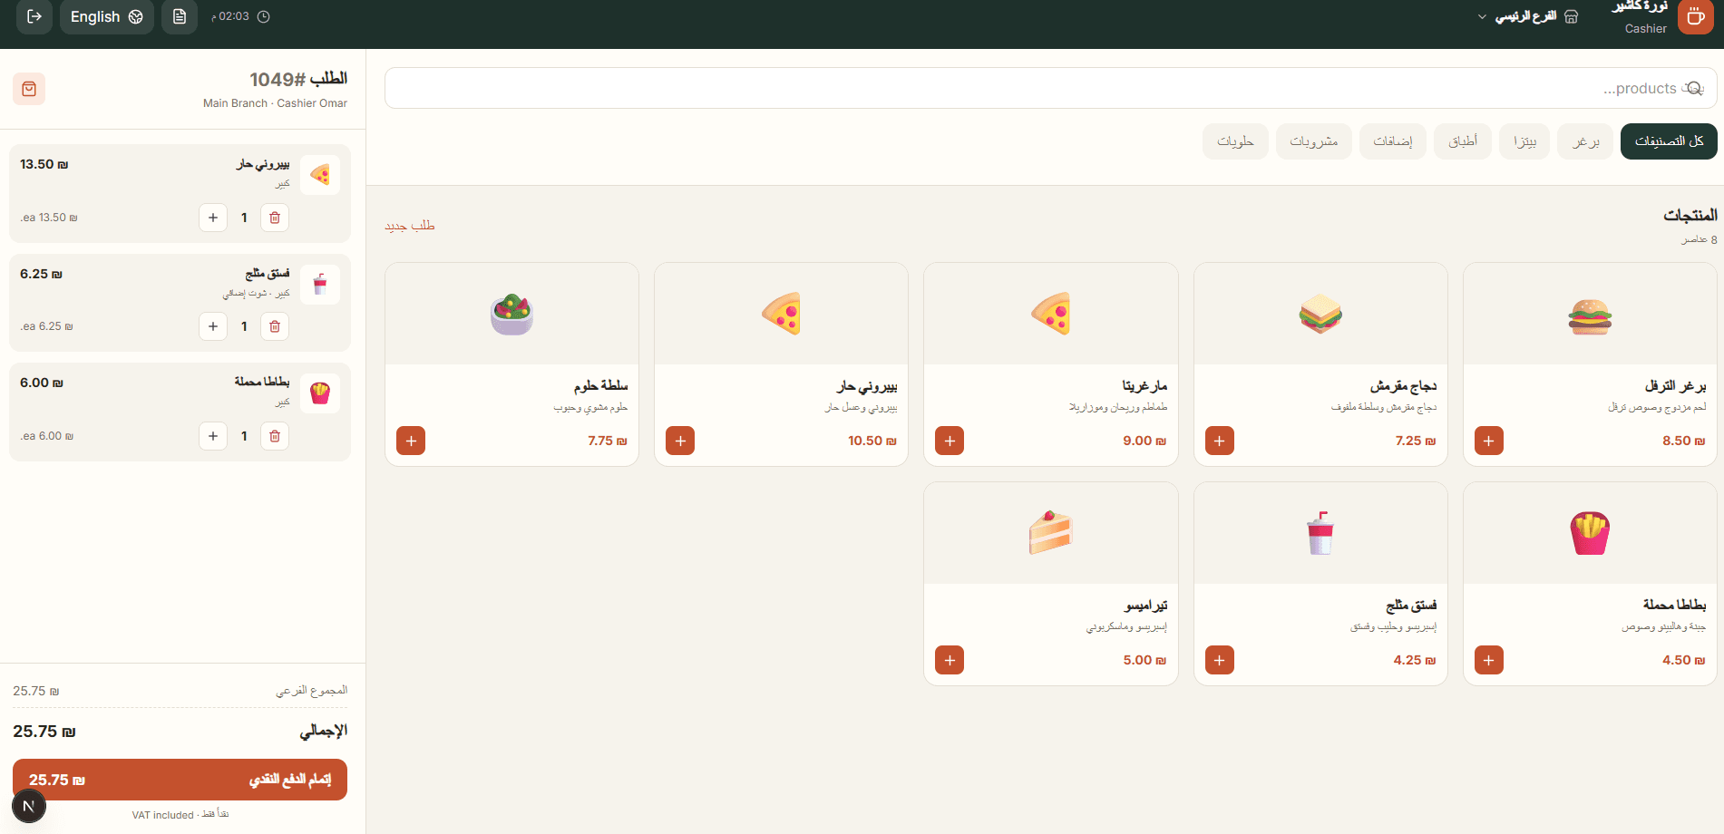
Task: Add loaded fries 4.50 to order
Action: pos(1489,660)
